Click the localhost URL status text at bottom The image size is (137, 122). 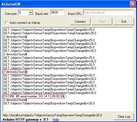point(52,115)
